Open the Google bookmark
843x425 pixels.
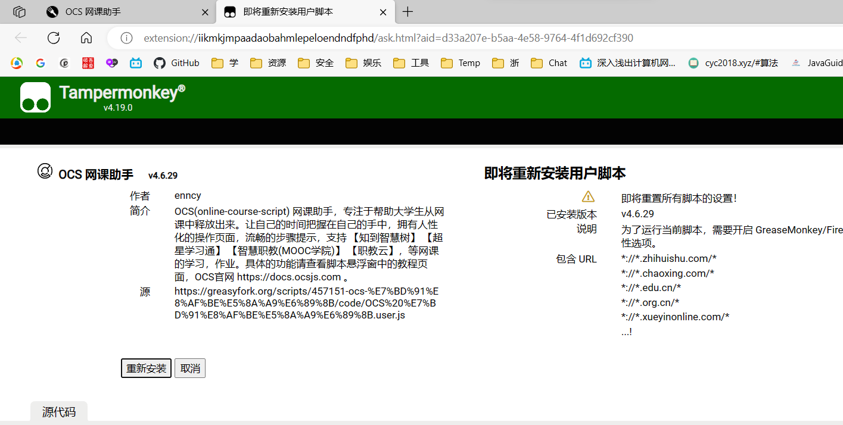[41, 63]
